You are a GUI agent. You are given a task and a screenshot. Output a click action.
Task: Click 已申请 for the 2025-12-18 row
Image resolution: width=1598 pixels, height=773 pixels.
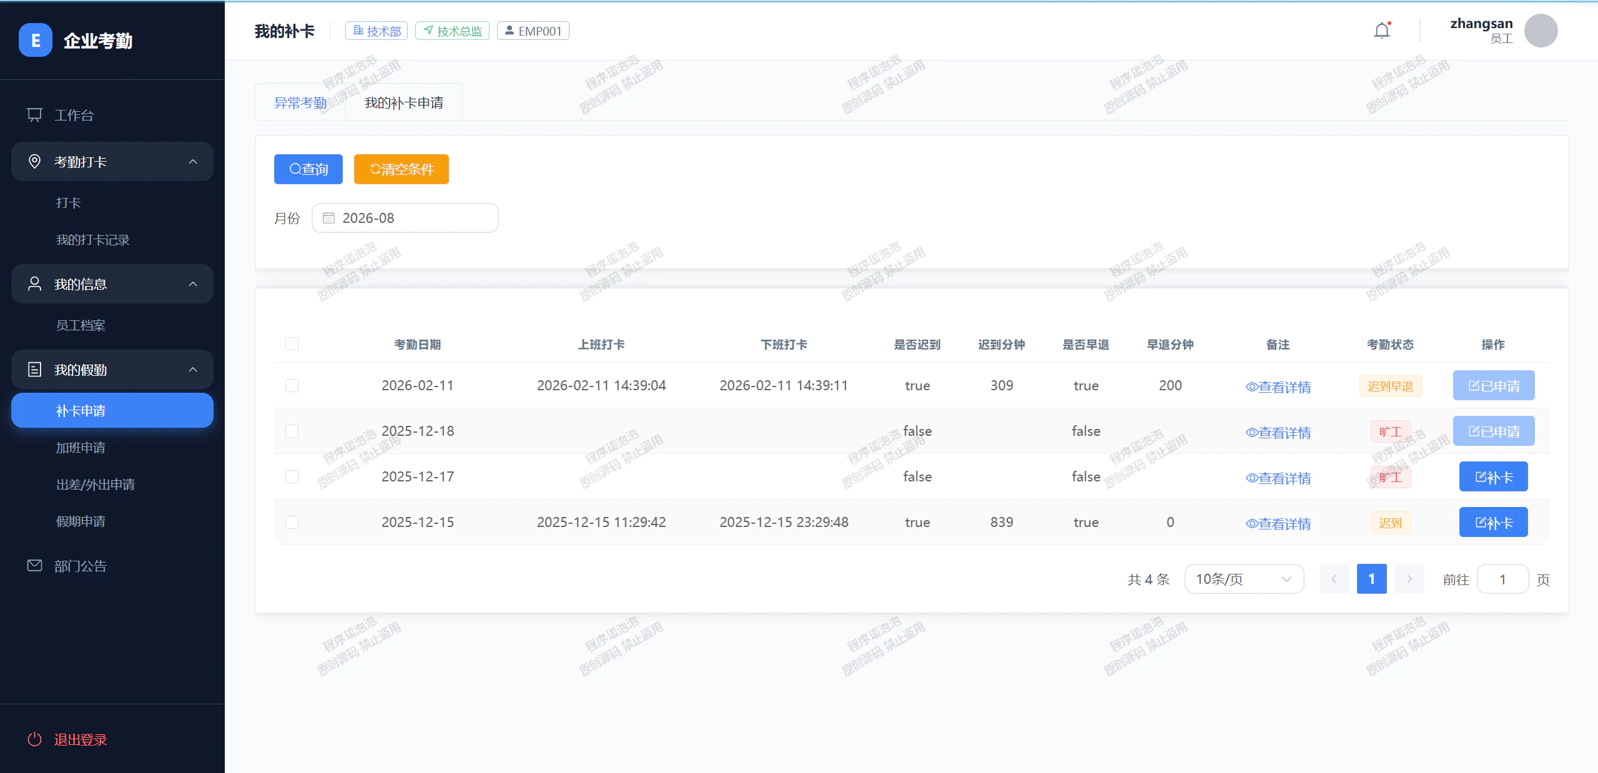click(x=1493, y=431)
